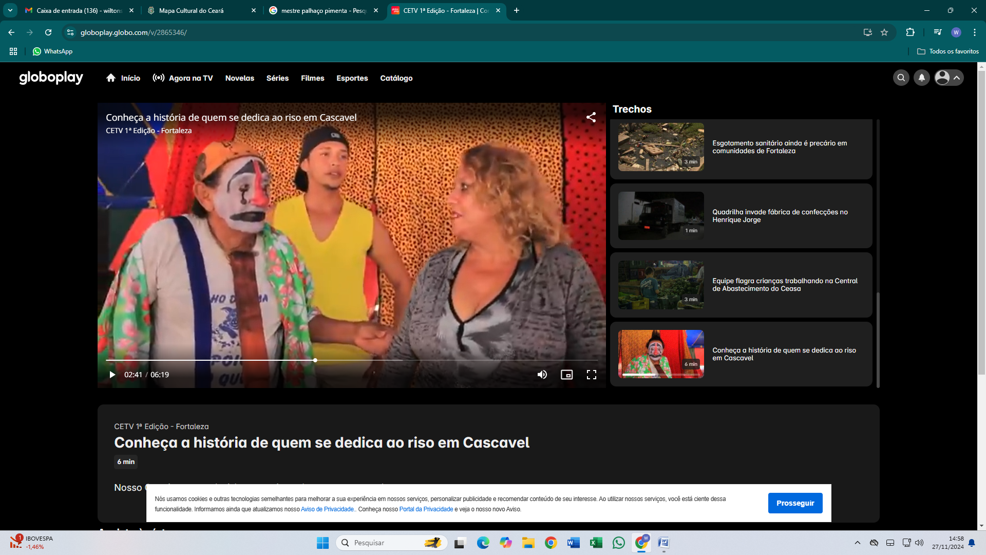Bookmark page with star icon
Viewport: 986px width, 555px height.
[884, 32]
